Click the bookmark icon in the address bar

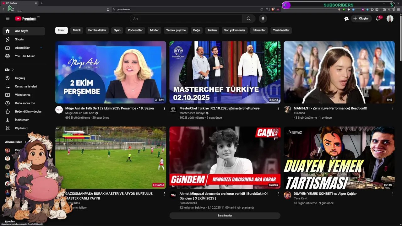coord(108,9)
